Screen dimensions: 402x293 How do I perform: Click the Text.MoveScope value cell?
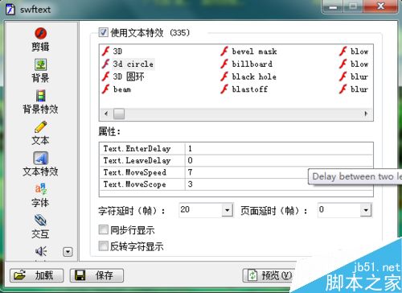[279, 184]
